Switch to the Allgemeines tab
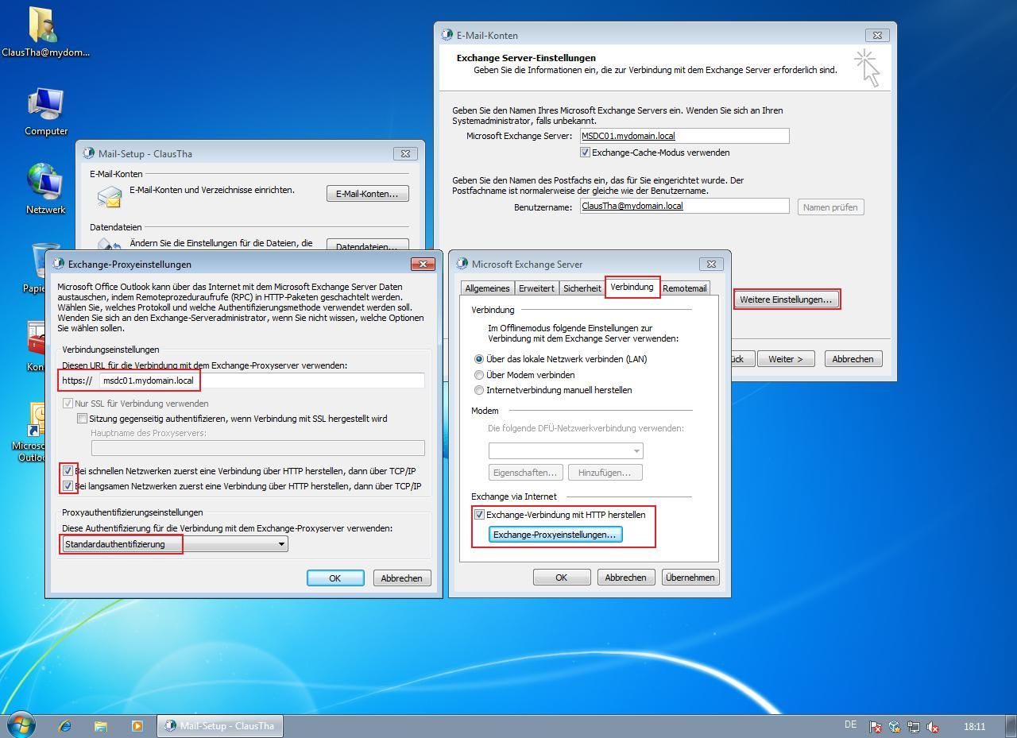 [487, 288]
